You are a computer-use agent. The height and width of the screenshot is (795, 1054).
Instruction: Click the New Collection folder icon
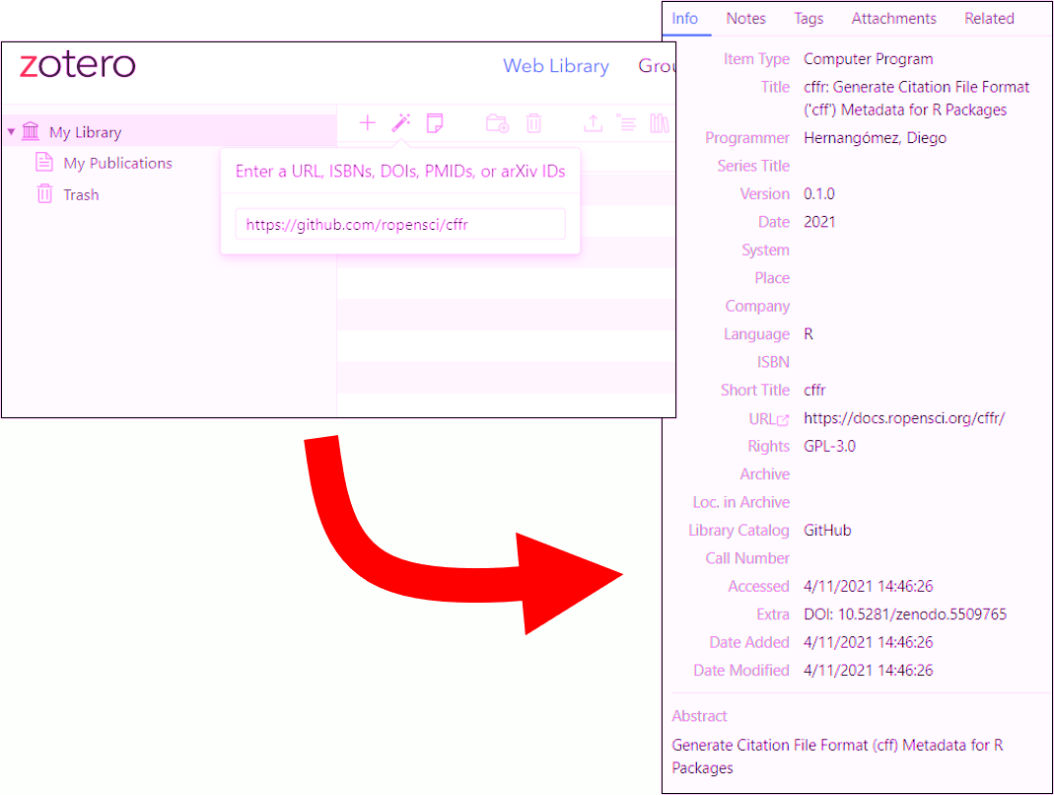click(x=496, y=123)
